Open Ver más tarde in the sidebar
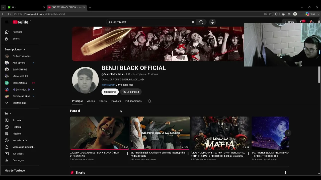This screenshot has width=321, height=180. click(x=20, y=140)
